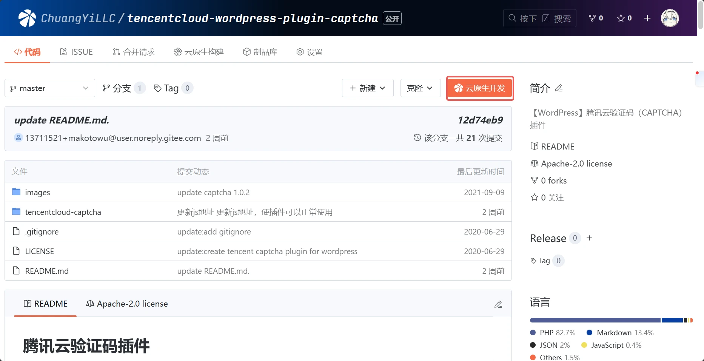The width and height of the screenshot is (704, 361).
Task: Open the README.md file
Action: (x=47, y=271)
